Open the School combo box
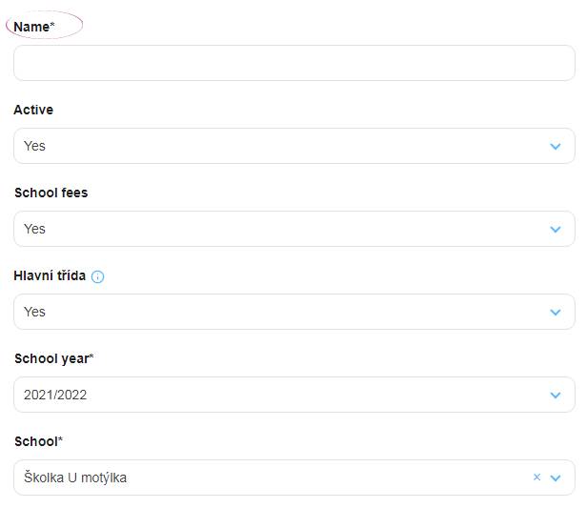 [x=294, y=478]
